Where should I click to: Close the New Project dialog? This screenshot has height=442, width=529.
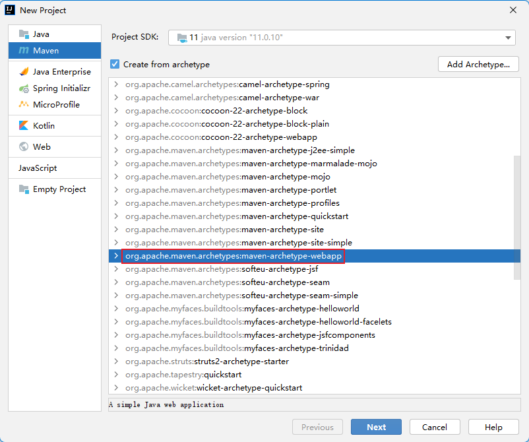[x=513, y=10]
